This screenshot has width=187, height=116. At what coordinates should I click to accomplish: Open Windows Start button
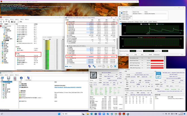coord(59,114)
